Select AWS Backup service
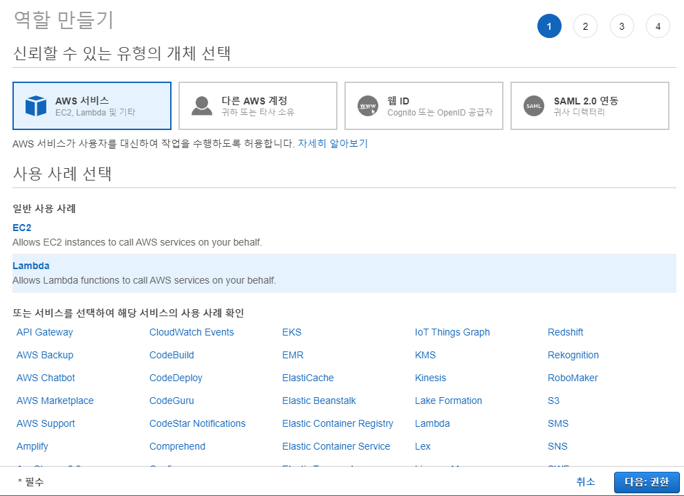Screen dimensions: 684x496 point(45,355)
